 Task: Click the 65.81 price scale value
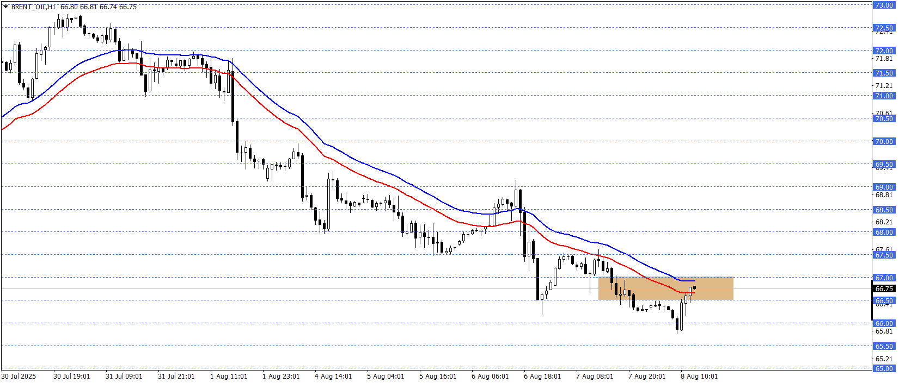[x=884, y=331]
